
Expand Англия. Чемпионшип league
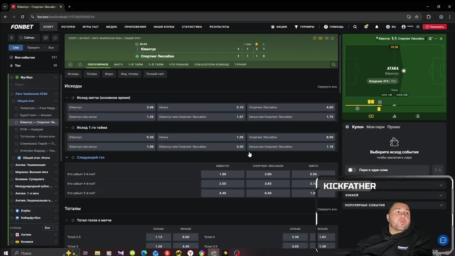[56, 165]
